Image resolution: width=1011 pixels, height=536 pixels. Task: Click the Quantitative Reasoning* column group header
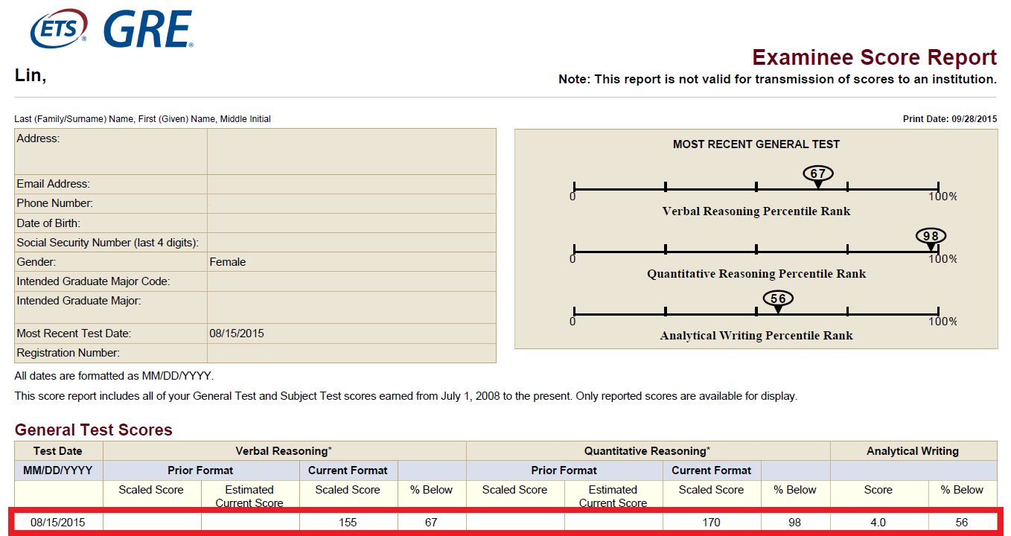click(648, 451)
